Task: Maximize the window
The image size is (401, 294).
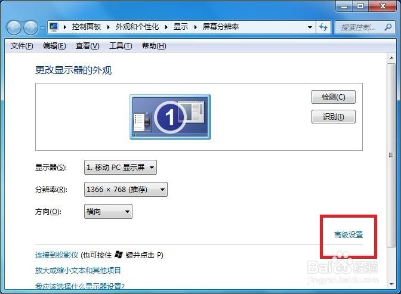Action: tap(360, 6)
